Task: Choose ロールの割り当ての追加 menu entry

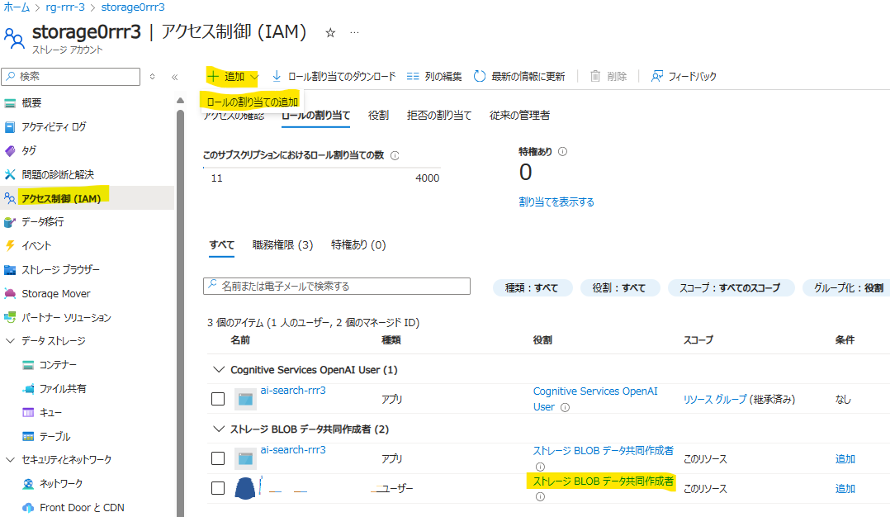Action: [252, 102]
